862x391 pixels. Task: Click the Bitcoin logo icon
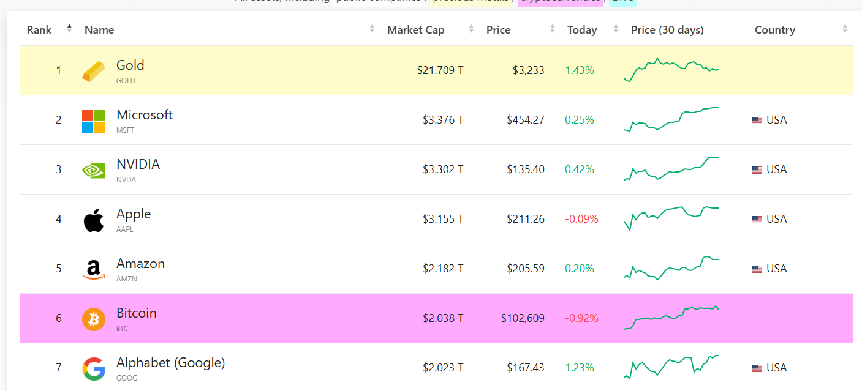coord(94,319)
